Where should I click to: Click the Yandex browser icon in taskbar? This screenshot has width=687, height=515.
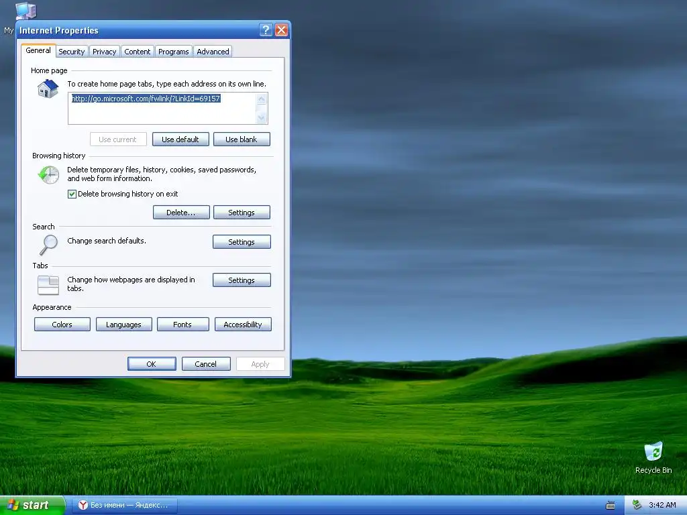coord(83,505)
